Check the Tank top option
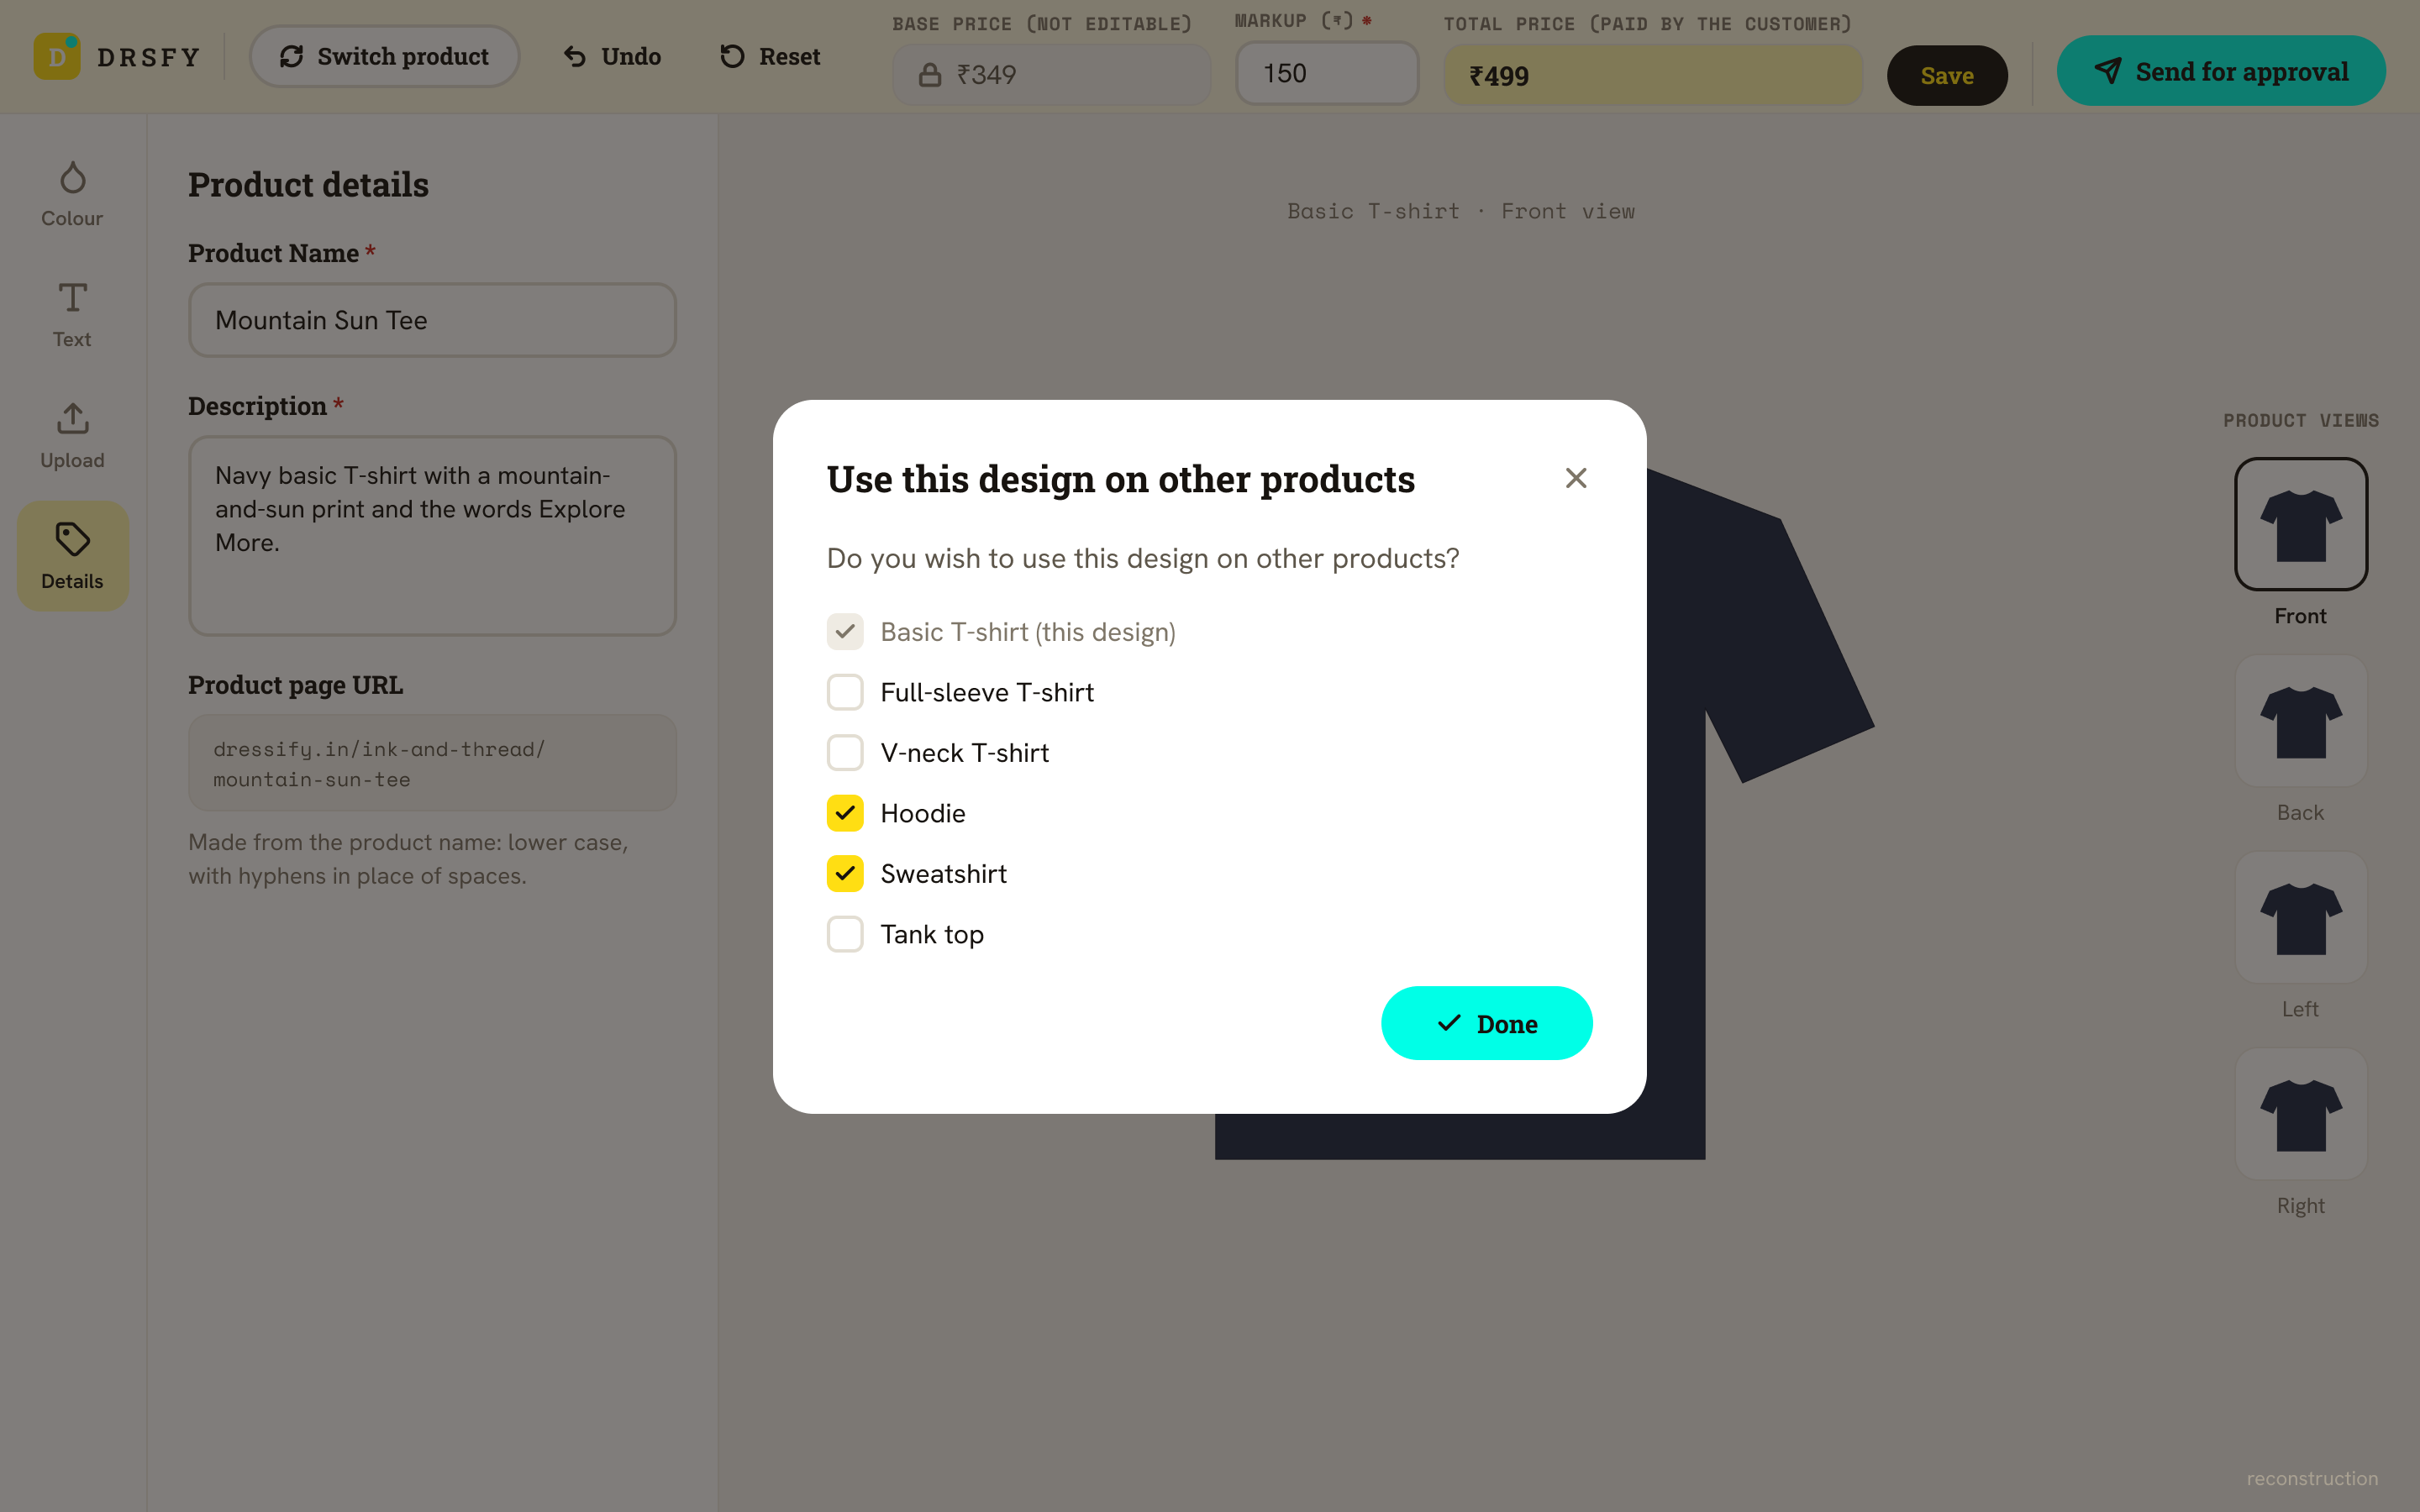The image size is (2420, 1512). point(845,934)
